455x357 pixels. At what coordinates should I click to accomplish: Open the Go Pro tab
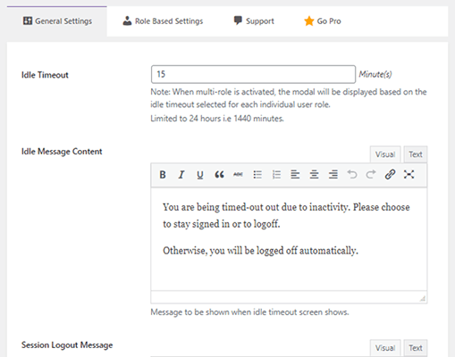click(323, 21)
